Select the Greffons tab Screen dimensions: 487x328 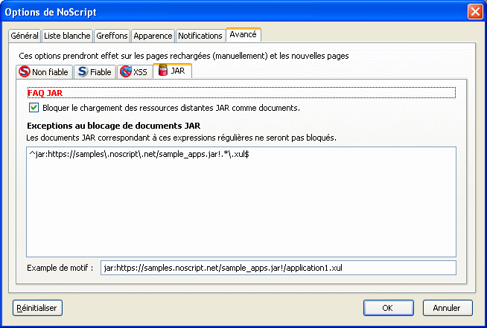coord(112,36)
